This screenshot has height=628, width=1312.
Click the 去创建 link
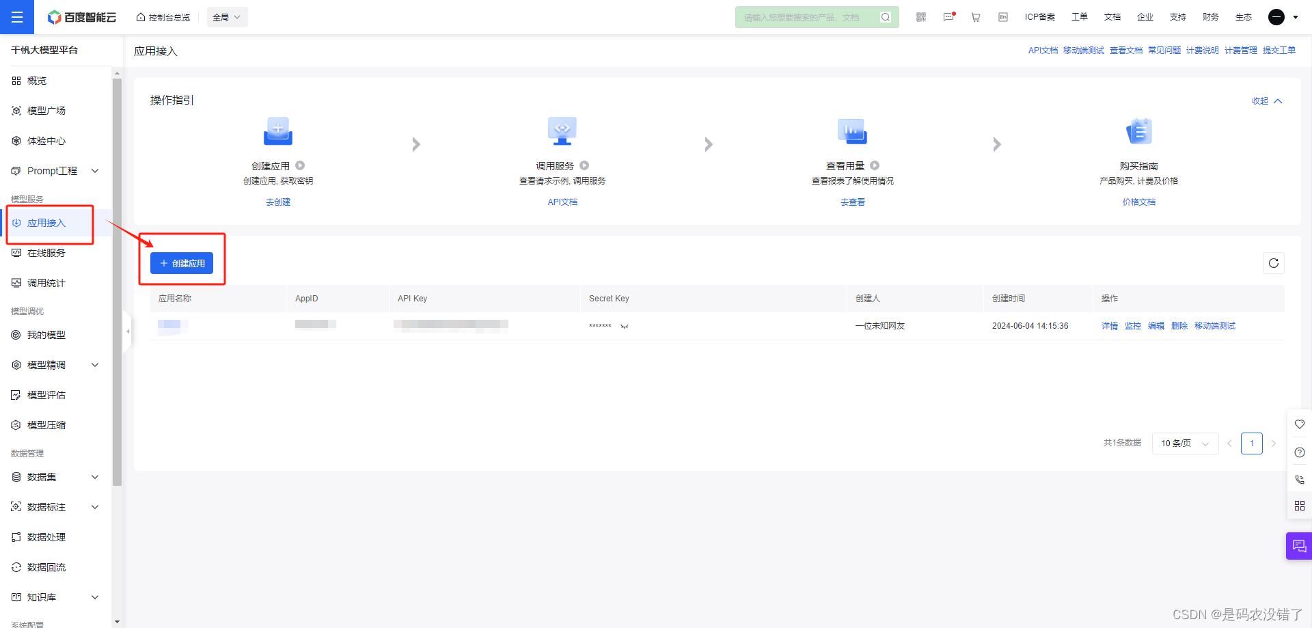pos(278,202)
